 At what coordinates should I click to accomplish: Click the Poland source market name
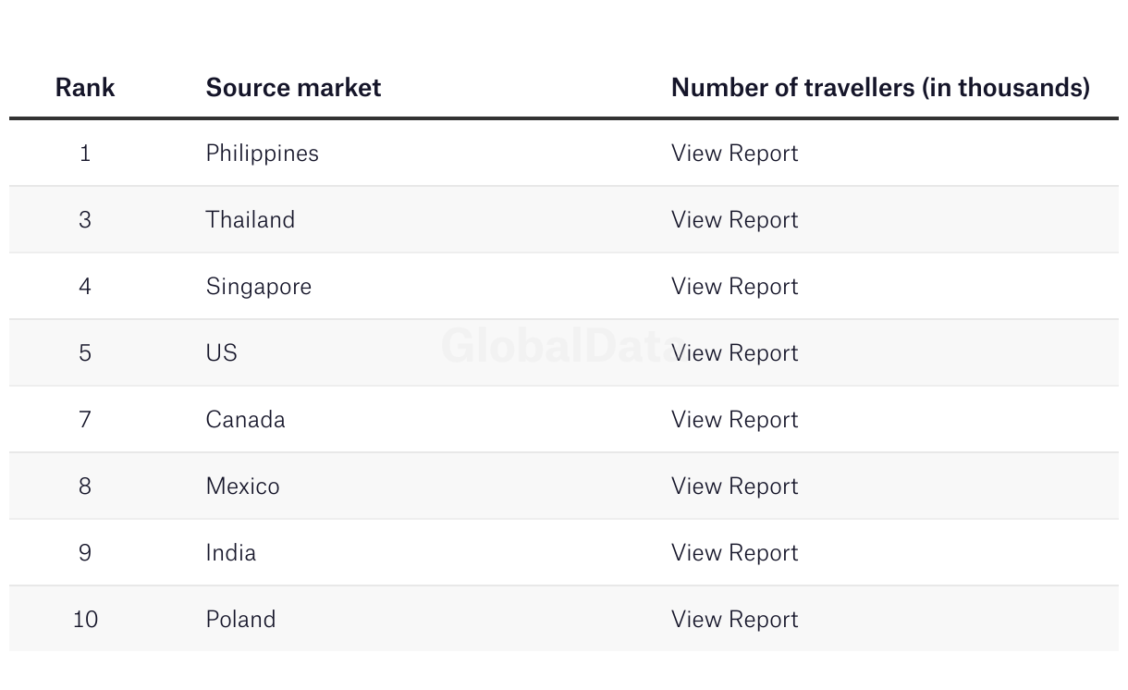[x=240, y=620]
